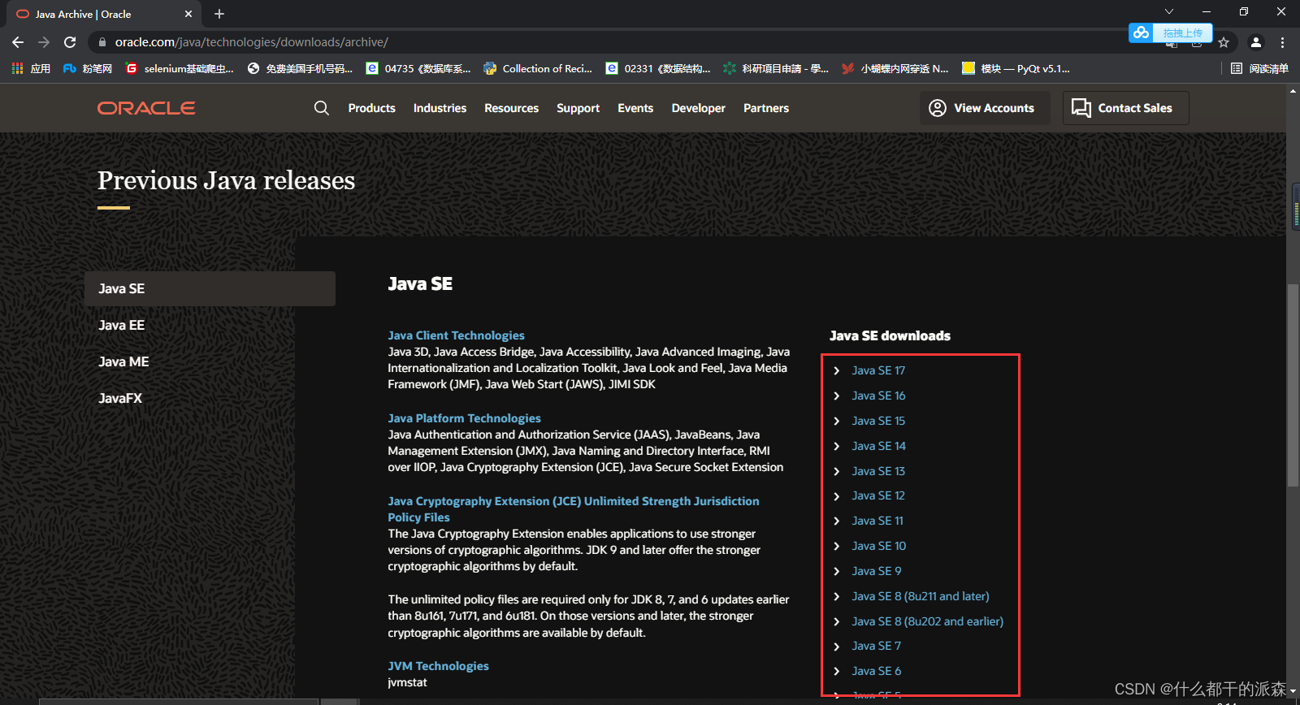Open the Java SE 17 download link
The height and width of the screenshot is (705, 1300).
878,370
